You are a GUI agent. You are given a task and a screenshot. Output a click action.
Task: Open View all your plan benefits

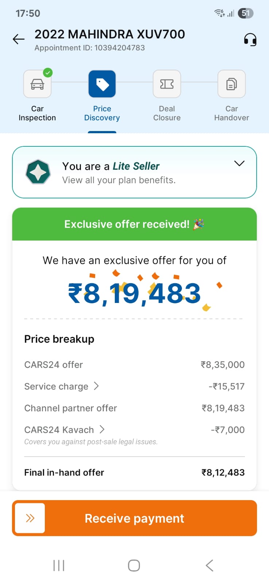pos(119,180)
